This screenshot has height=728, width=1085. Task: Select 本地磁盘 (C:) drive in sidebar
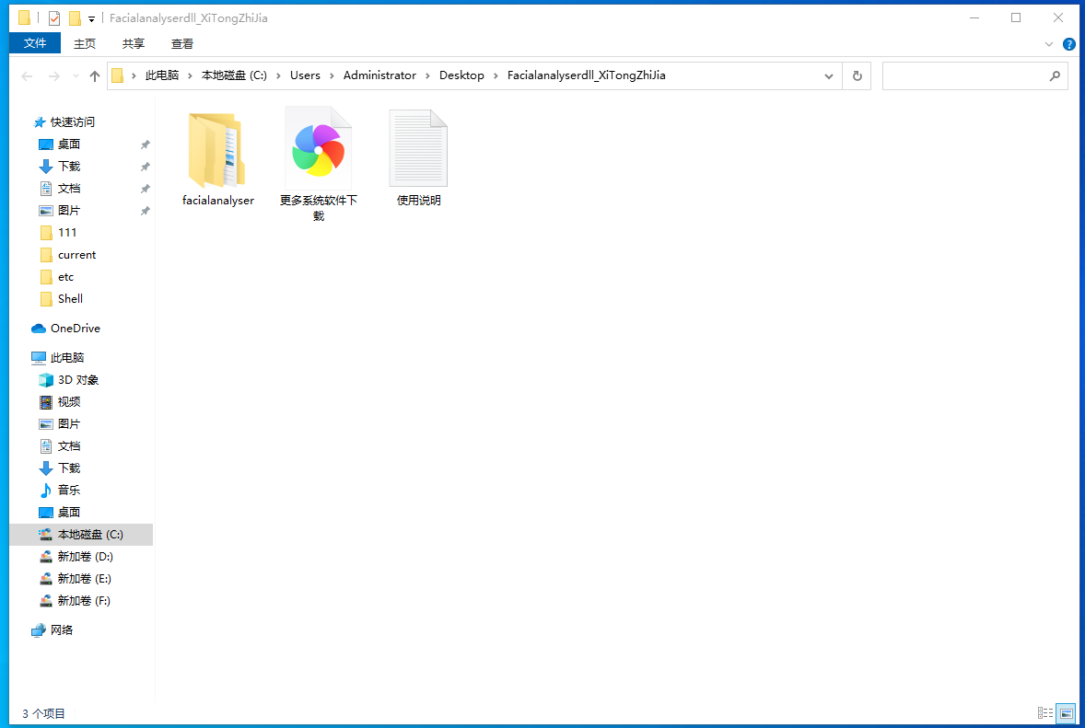click(82, 535)
